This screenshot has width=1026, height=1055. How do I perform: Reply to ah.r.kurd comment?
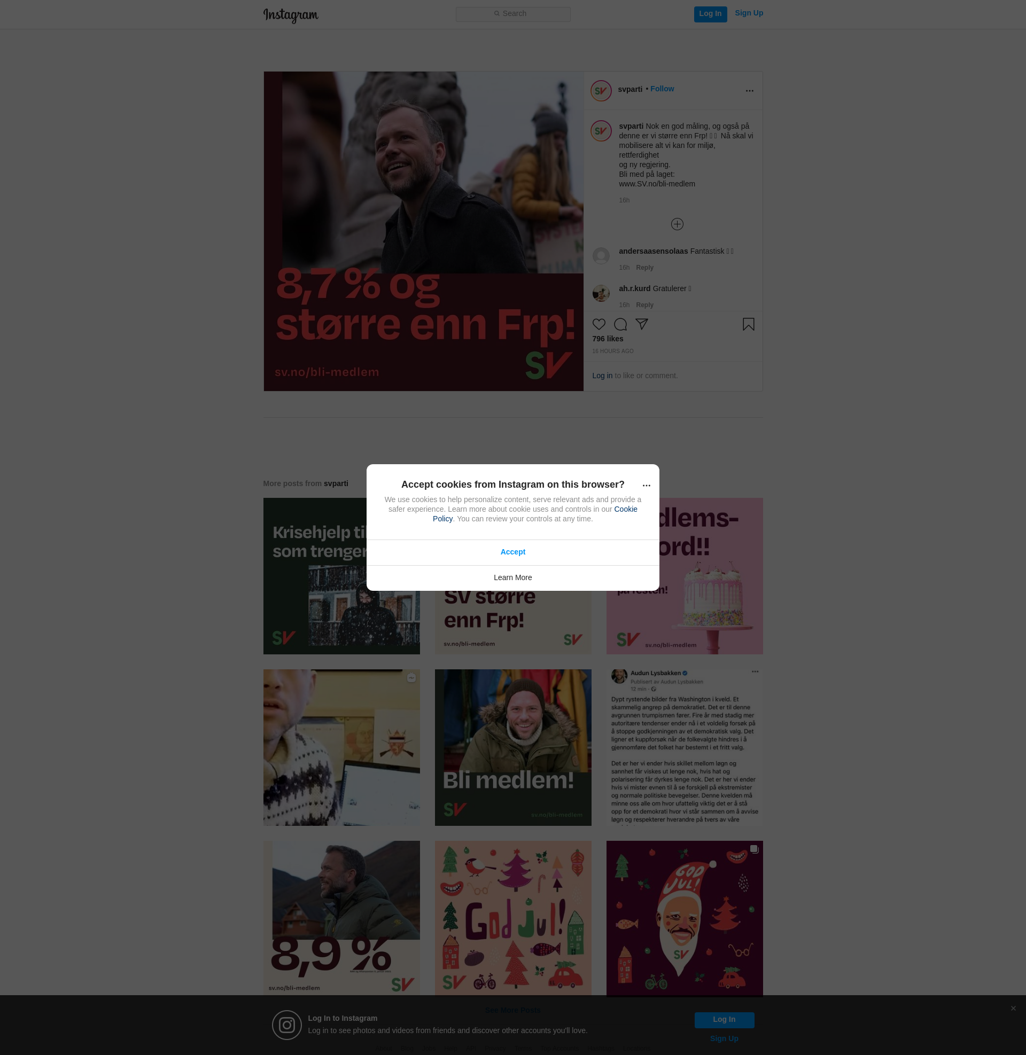644,305
